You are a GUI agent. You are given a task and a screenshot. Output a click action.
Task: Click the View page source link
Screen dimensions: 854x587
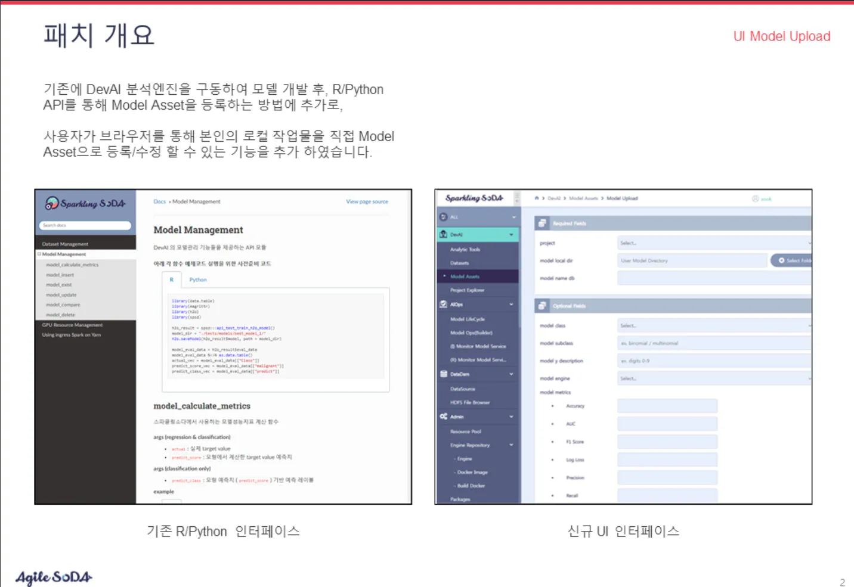[367, 202]
